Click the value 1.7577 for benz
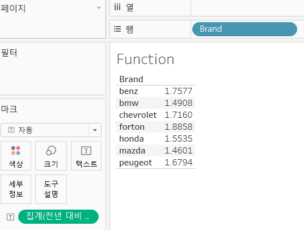This screenshot has width=304, height=230. coord(178,91)
